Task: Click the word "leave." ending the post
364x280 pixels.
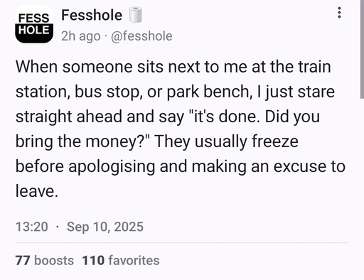Action: point(37,191)
